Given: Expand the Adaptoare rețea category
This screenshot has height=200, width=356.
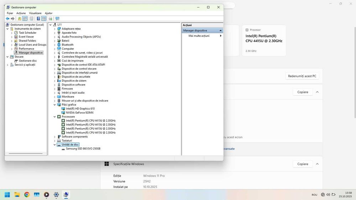Looking at the screenshot, I should (54, 29).
